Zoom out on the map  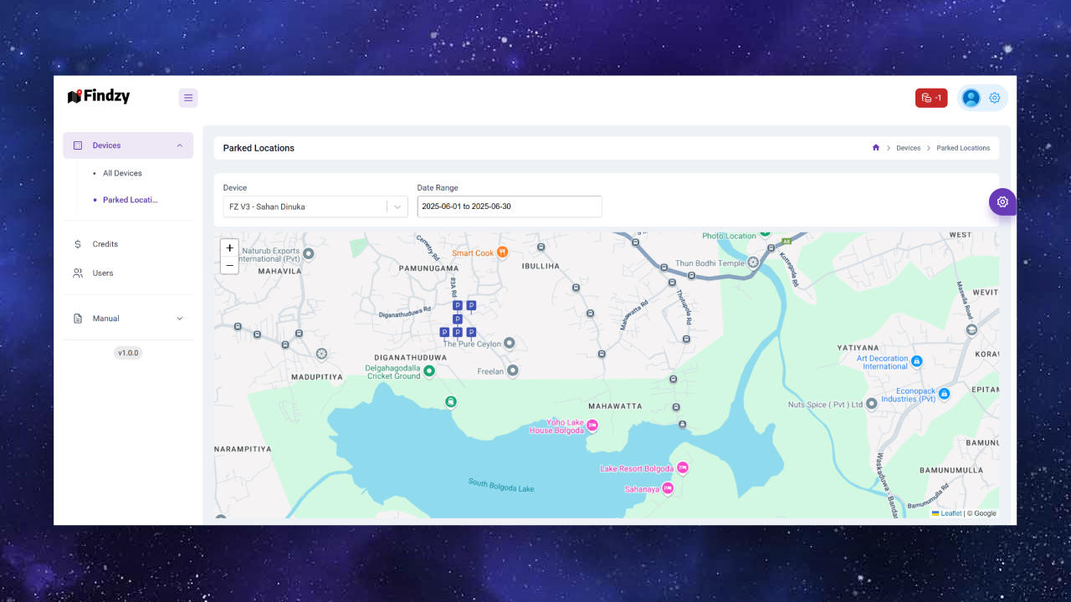[229, 266]
